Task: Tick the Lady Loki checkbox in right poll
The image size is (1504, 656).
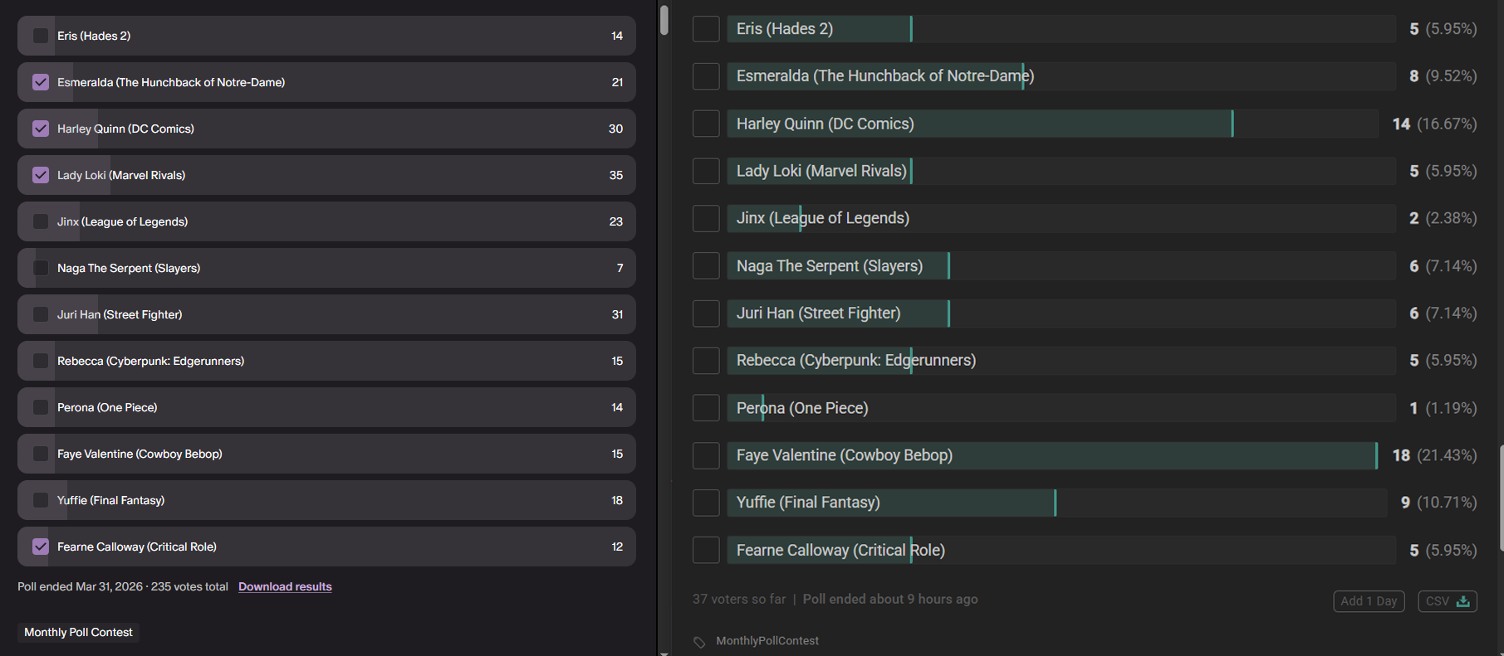Action: click(706, 171)
